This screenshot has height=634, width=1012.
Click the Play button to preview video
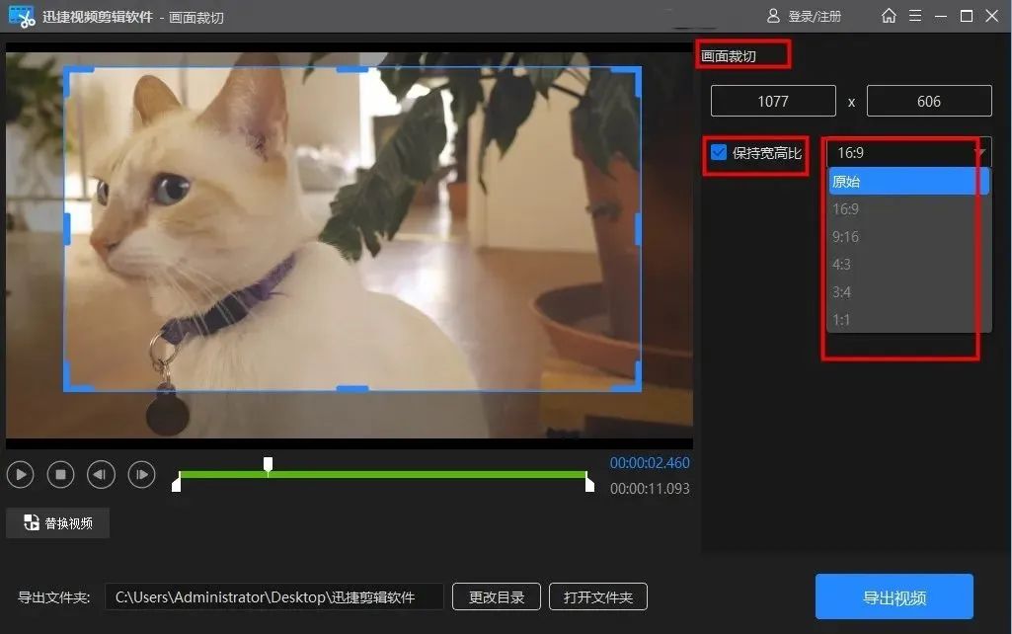21,474
